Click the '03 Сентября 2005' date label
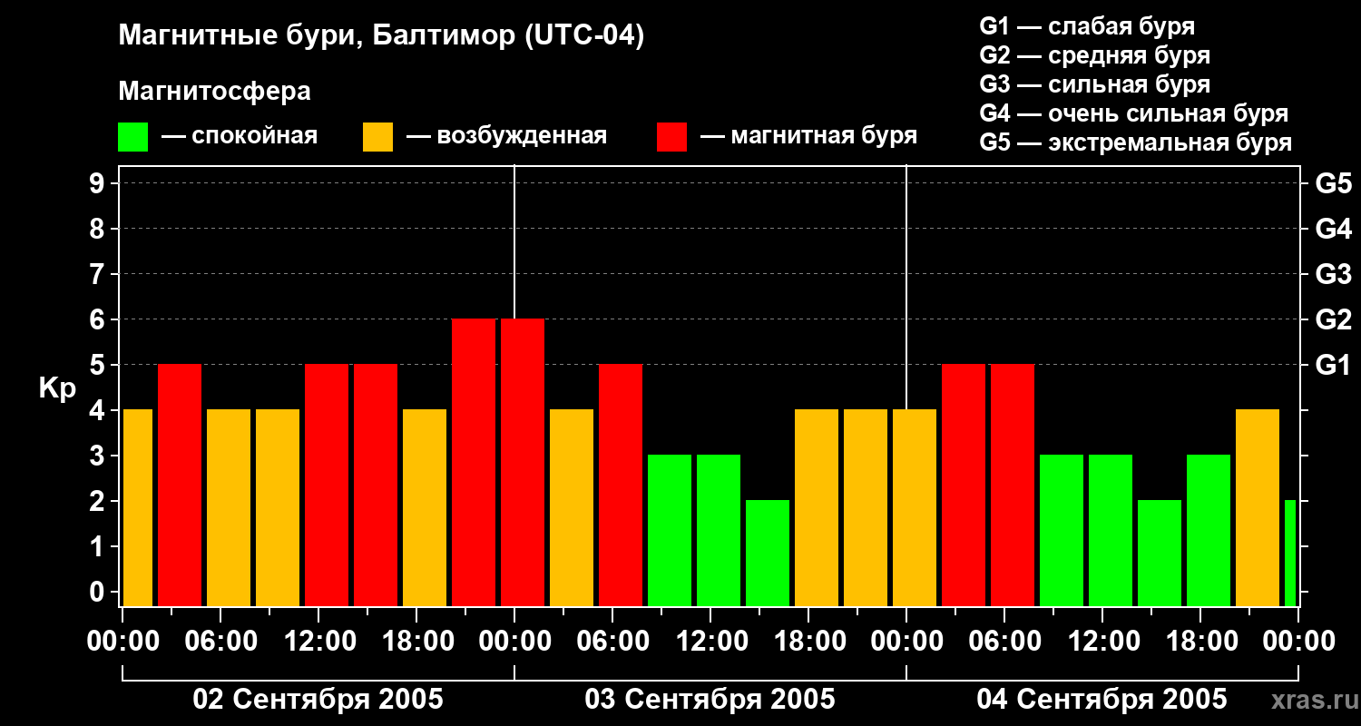Image resolution: width=1361 pixels, height=726 pixels. coord(710,700)
